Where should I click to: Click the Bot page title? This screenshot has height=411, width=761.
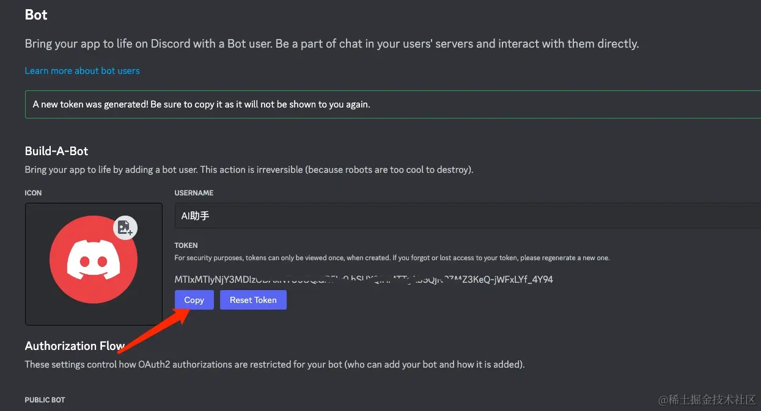[x=36, y=15]
